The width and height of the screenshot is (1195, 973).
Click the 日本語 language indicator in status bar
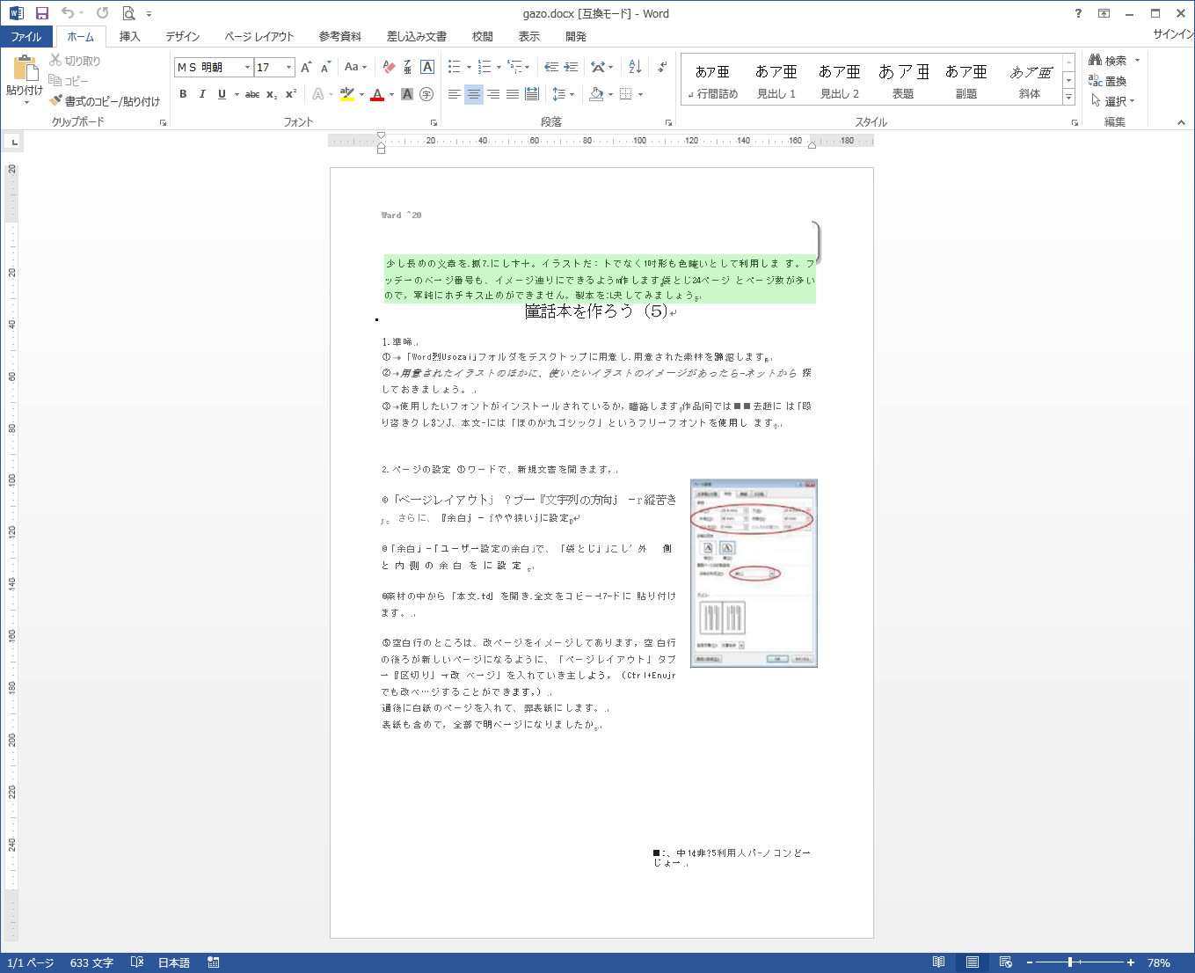pos(174,962)
